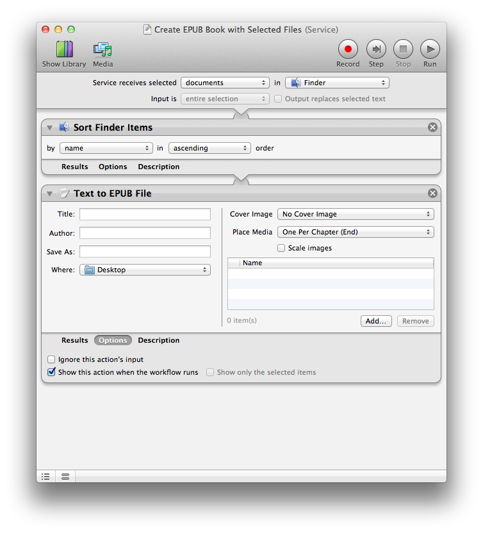Open the Place Media dropdown
483x533 pixels.
point(356,233)
